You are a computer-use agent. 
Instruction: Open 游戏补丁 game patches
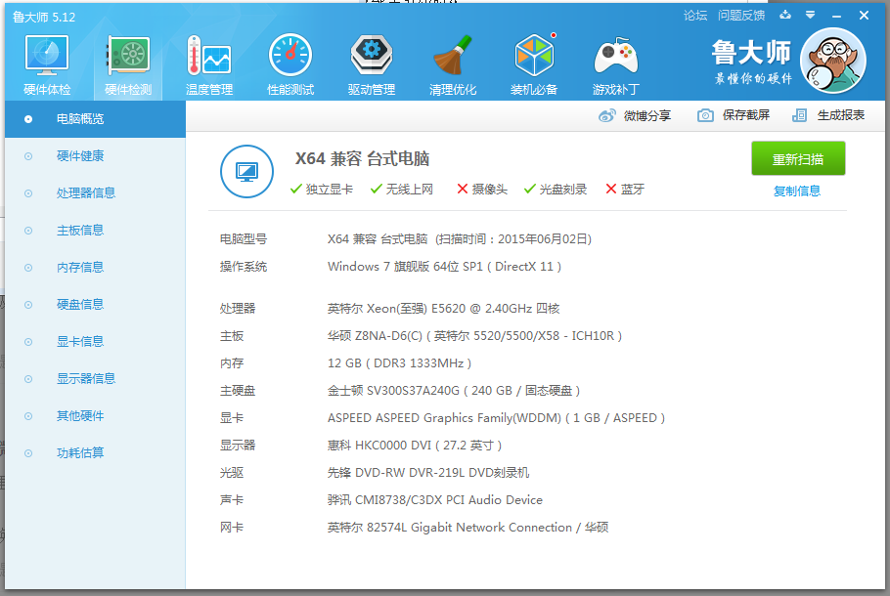coord(615,63)
